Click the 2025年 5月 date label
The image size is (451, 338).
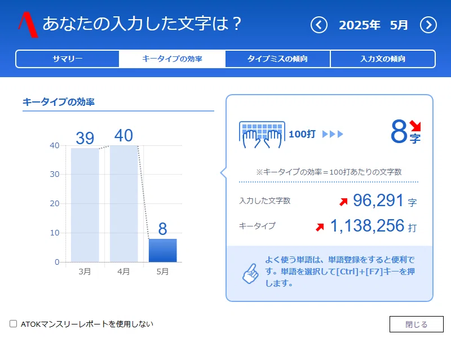click(373, 25)
